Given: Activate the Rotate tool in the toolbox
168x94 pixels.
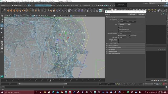Looking at the screenshot, I should [2, 28].
